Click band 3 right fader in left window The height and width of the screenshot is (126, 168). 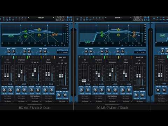pyautogui.click(x=35, y=70)
